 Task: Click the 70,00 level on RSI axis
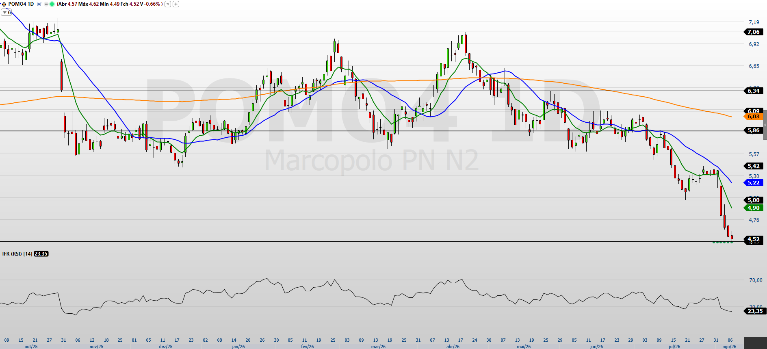click(756, 280)
